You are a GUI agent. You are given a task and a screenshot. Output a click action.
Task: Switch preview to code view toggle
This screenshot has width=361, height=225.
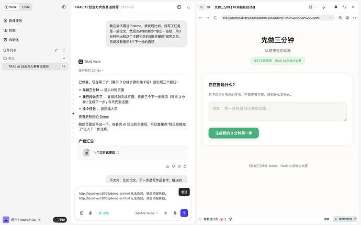201,7
